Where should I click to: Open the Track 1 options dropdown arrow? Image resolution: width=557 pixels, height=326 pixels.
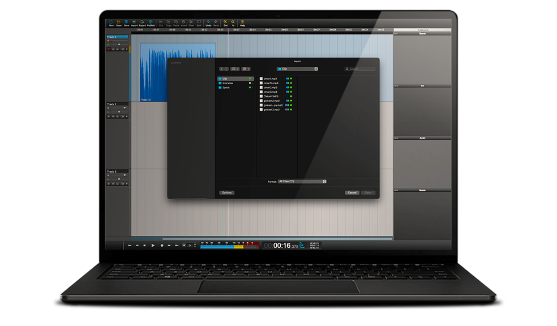pyautogui.click(x=127, y=49)
